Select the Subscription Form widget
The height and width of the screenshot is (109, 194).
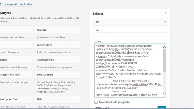(x=16, y=99)
